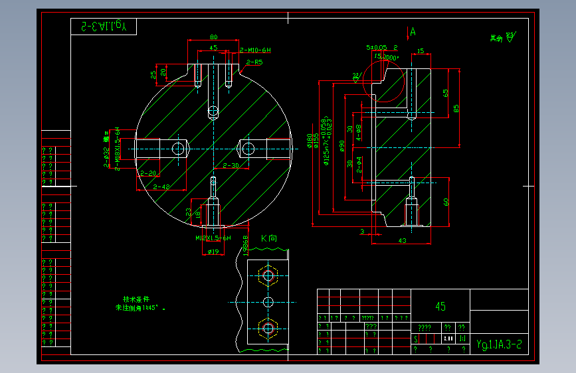Click the Ø19 diameter dimension
The height and width of the screenshot is (373, 576).
click(x=213, y=252)
